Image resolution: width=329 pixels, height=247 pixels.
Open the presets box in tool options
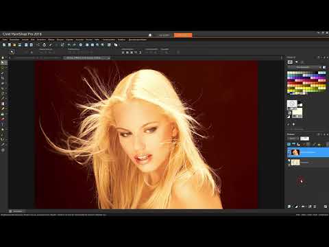[x=12, y=52]
